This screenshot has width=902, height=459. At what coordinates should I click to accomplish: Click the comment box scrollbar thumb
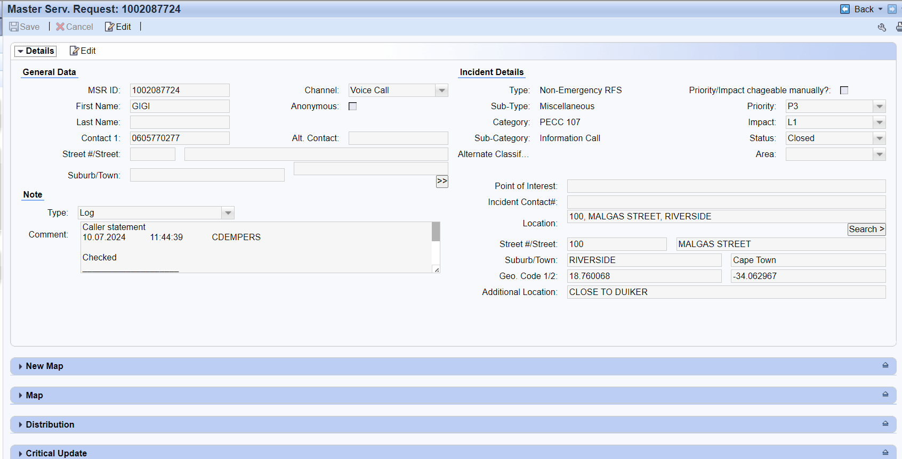[436, 232]
